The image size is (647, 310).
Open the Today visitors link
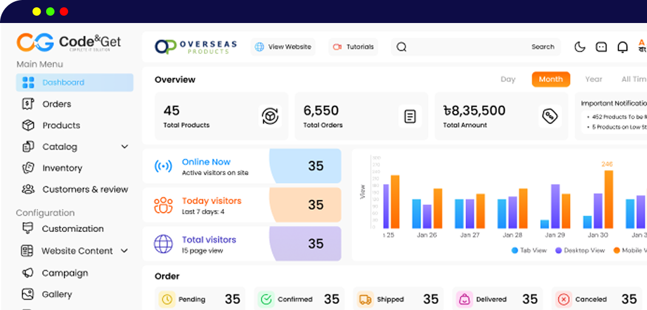pos(212,201)
